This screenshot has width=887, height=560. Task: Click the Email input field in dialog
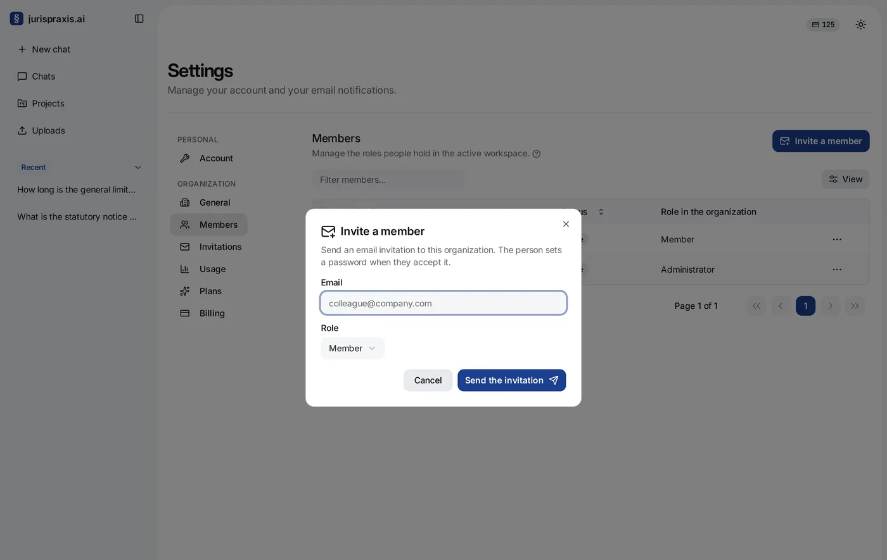point(443,303)
